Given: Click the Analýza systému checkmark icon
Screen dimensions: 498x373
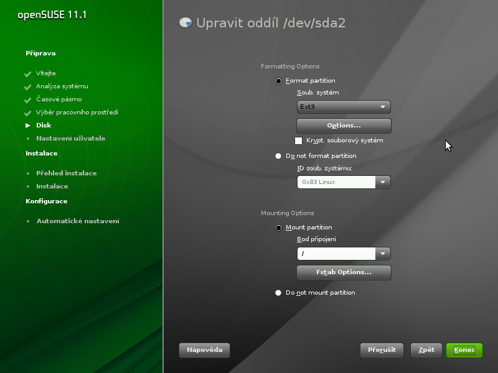Looking at the screenshot, I should click(27, 87).
